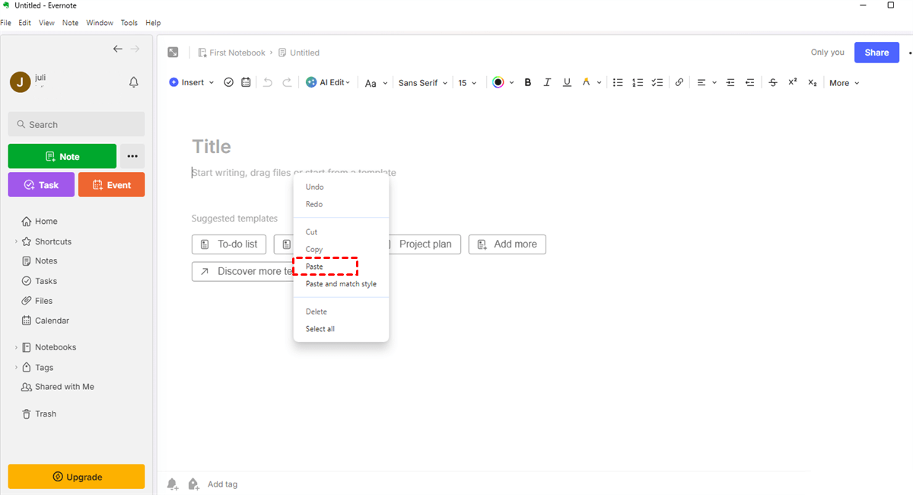The width and height of the screenshot is (913, 495).
Task: Insert a checklist with checkboxes
Action: 657,82
